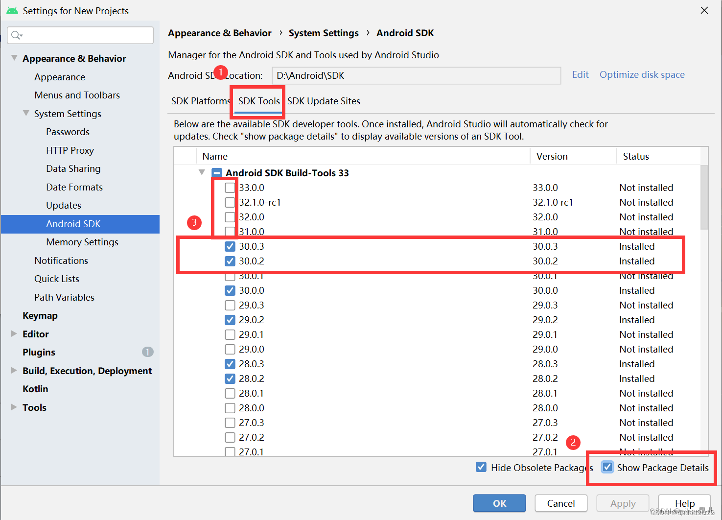Switch to the SDK Platforms tab
This screenshot has height=520, width=722.
click(x=200, y=101)
